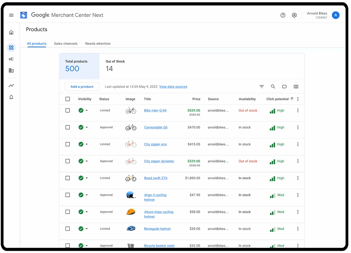
Task: Expand visibility dropdown for Bicycle basket steel
Action: tap(87, 246)
